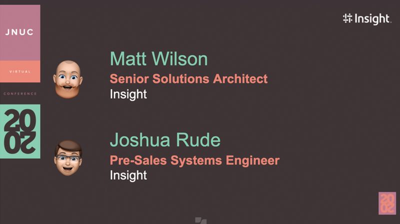Screen dimensions: 400x224
Task: Click the small pink 2020 badge
Action: (x=387, y=204)
